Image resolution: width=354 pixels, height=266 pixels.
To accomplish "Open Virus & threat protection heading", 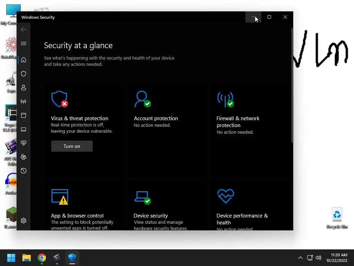I will click(x=80, y=118).
